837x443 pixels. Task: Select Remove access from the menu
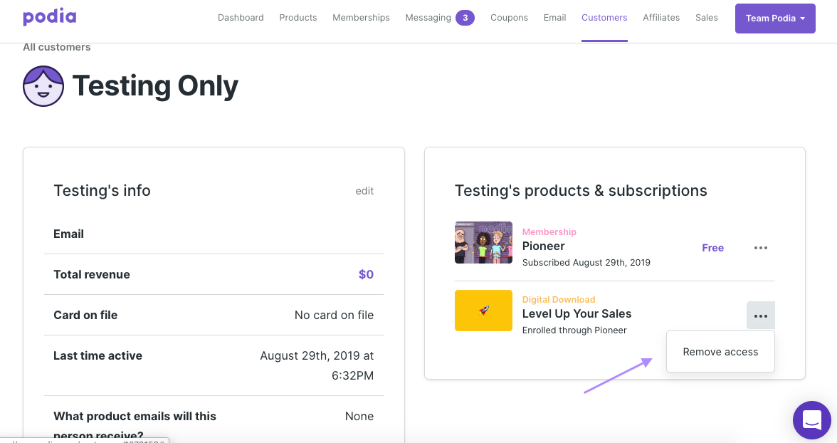coord(720,352)
